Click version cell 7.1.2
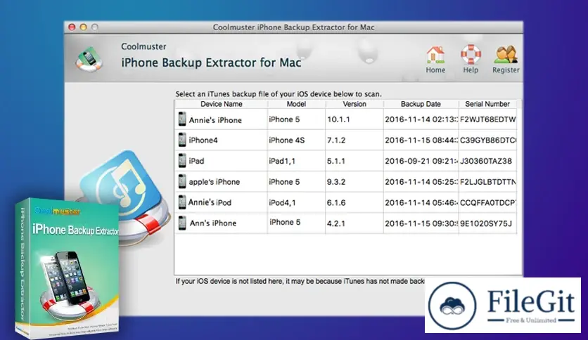 pos(336,140)
